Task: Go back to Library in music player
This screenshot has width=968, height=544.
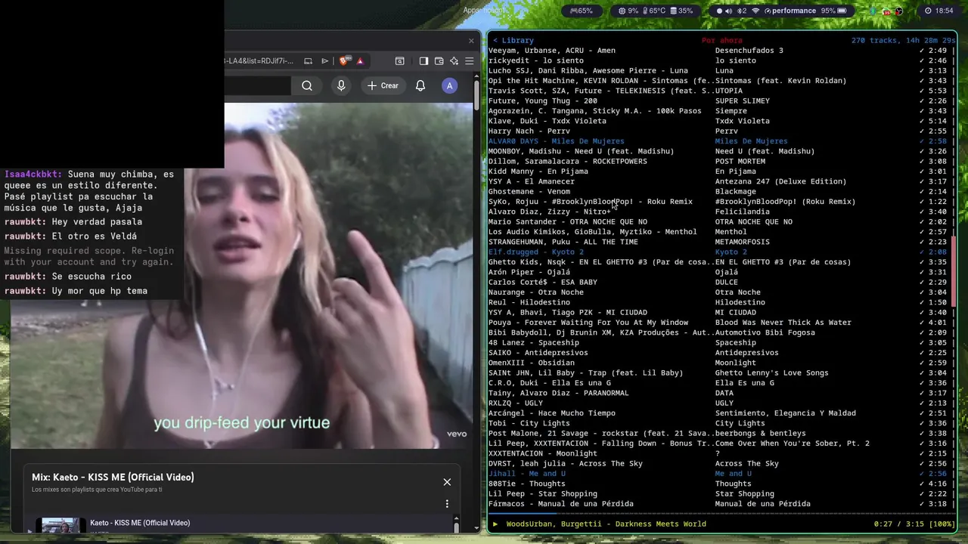Action: click(513, 40)
